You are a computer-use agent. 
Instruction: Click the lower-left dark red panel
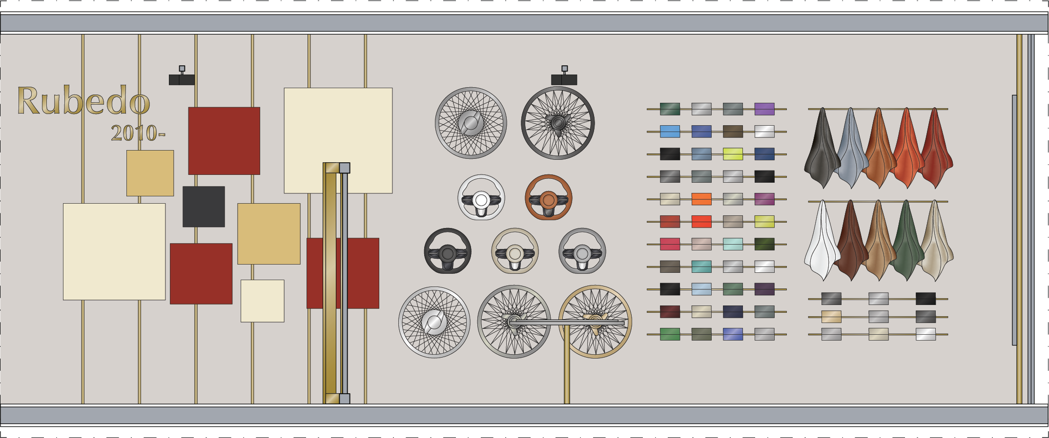[x=201, y=274]
